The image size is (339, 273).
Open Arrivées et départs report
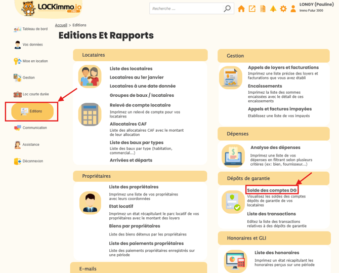coord(131,160)
